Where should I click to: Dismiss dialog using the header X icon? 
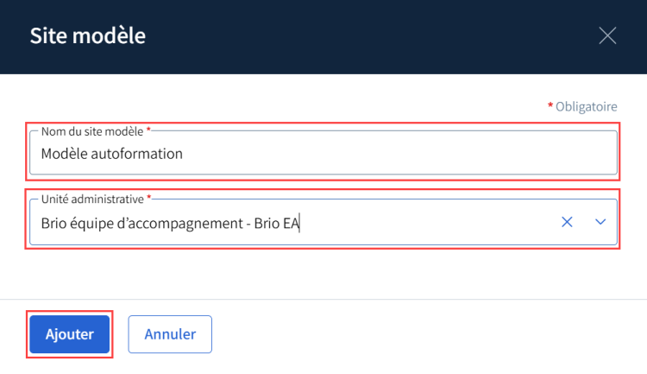607,35
